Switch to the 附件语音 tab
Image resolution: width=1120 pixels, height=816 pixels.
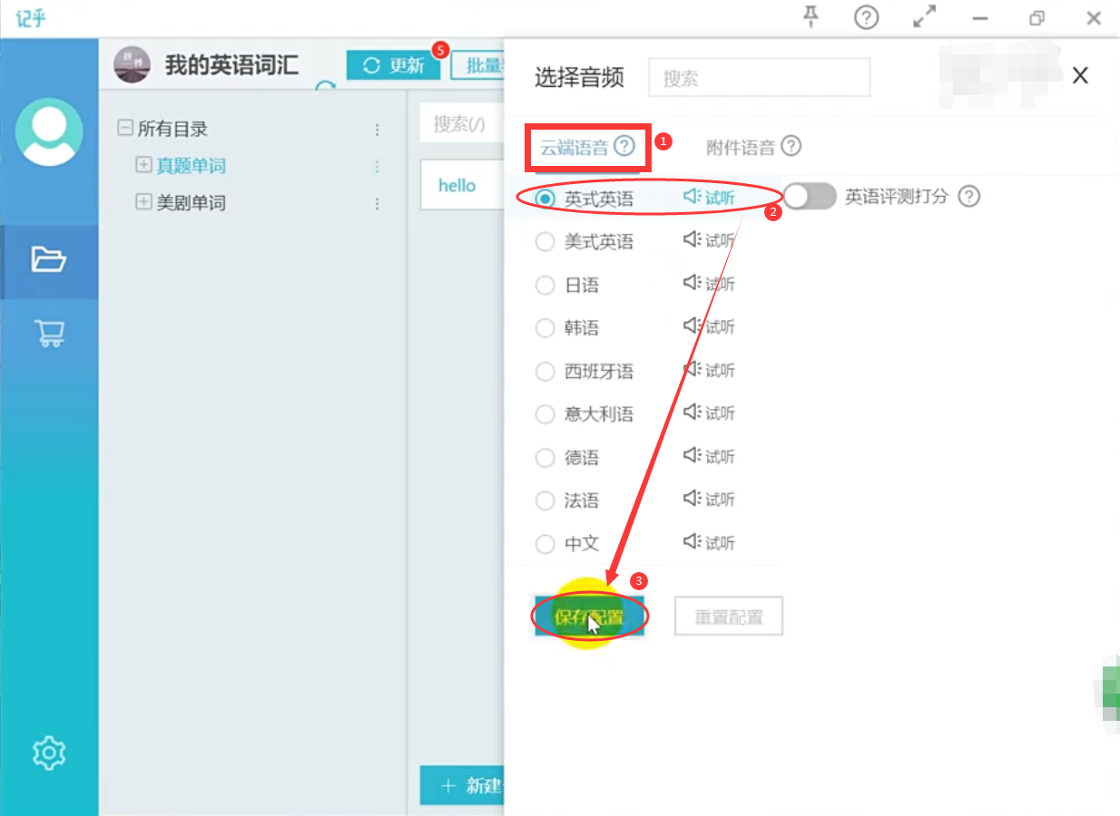point(741,147)
